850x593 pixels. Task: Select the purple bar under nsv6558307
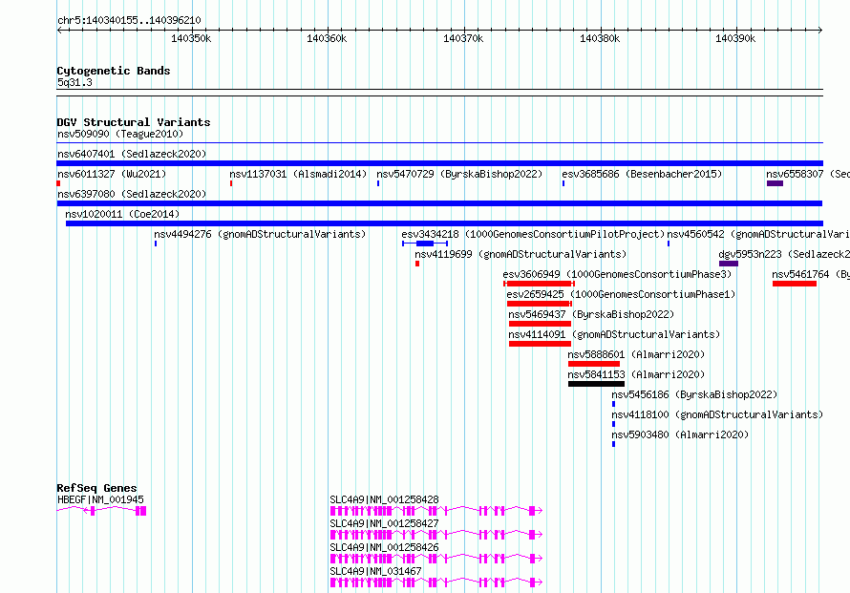point(775,183)
